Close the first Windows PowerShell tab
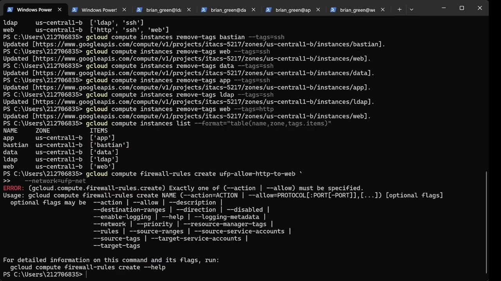The width and height of the screenshot is (501, 281). (59, 10)
